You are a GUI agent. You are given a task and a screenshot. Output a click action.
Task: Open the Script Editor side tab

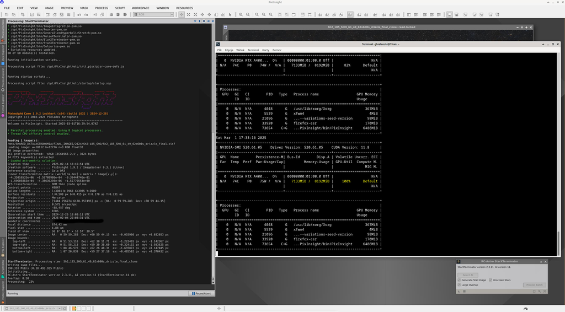[x=3, y=268]
